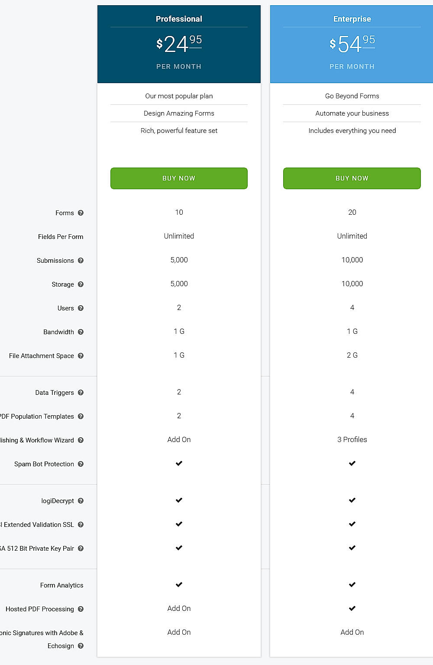Click the Users help question mark
Viewport: 433px width, 665px height.
81,308
